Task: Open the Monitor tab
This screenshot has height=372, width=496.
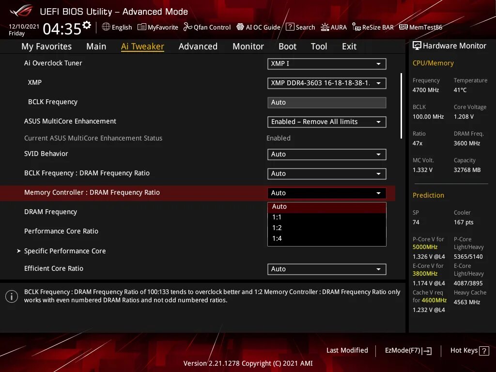Action: [248, 46]
